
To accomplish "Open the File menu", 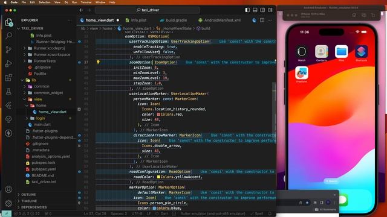I will (x=24, y=2).
